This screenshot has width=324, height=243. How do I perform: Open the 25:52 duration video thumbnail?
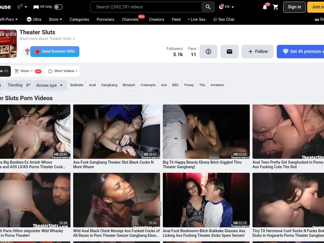coord(117,200)
